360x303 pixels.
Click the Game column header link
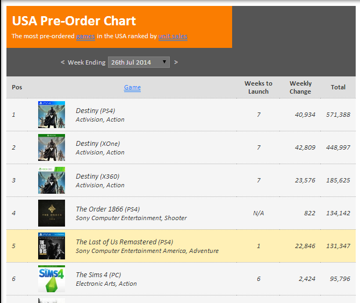[133, 87]
